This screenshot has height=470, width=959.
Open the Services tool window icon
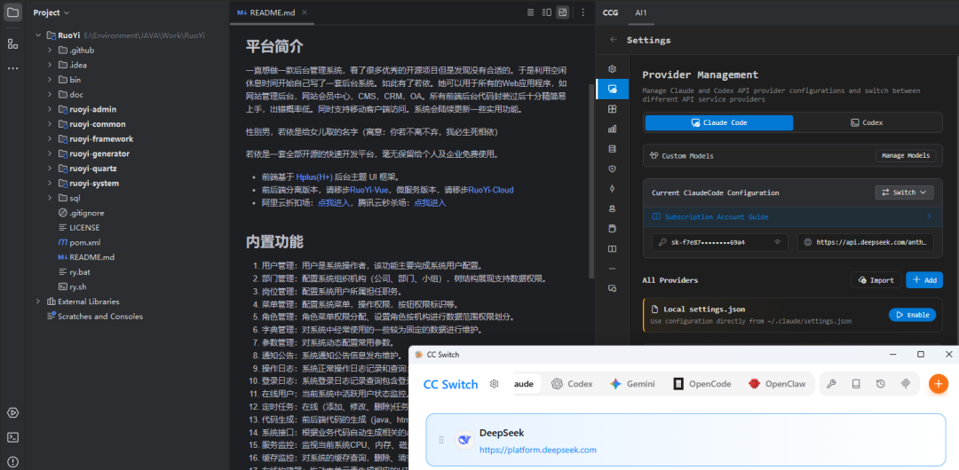coord(12,412)
